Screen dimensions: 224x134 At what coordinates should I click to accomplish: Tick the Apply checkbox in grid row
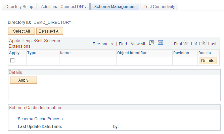12,60
